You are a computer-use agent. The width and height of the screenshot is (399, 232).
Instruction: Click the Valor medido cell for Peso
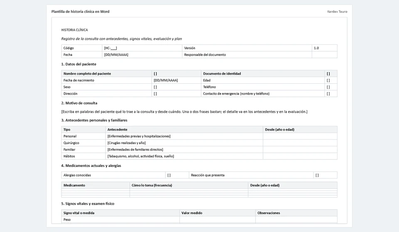[x=217, y=220]
